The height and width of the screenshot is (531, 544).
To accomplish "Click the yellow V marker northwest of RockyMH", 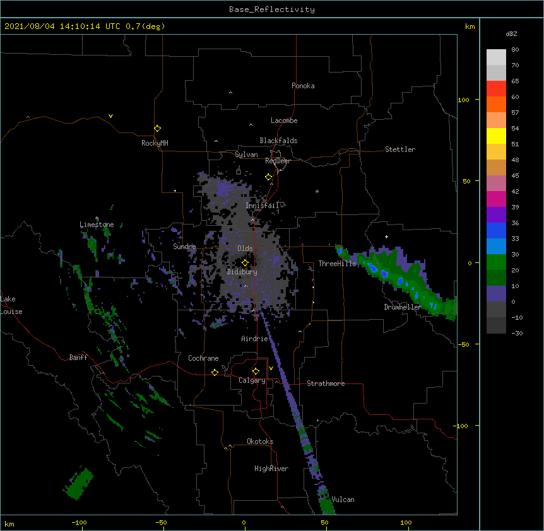I will (x=110, y=116).
